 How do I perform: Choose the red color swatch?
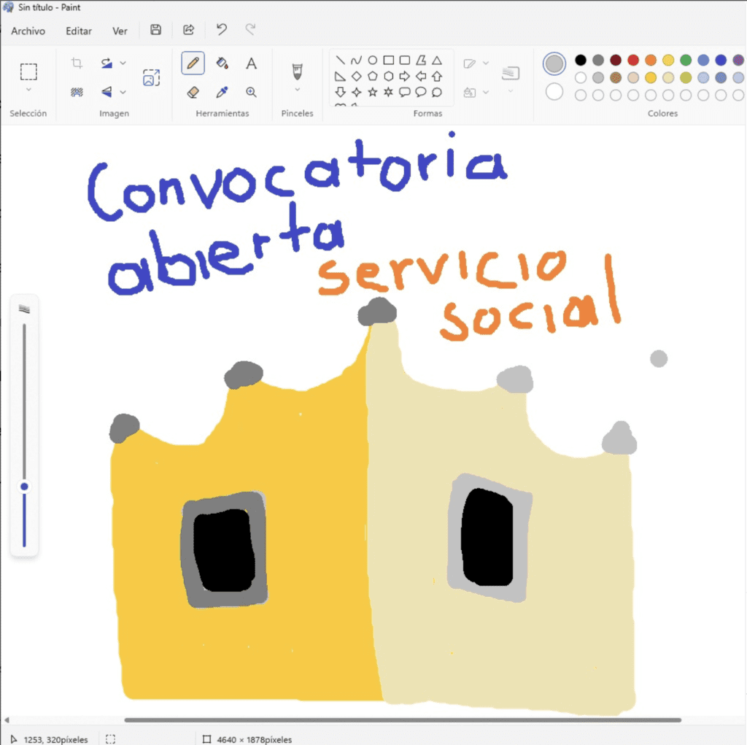point(633,60)
